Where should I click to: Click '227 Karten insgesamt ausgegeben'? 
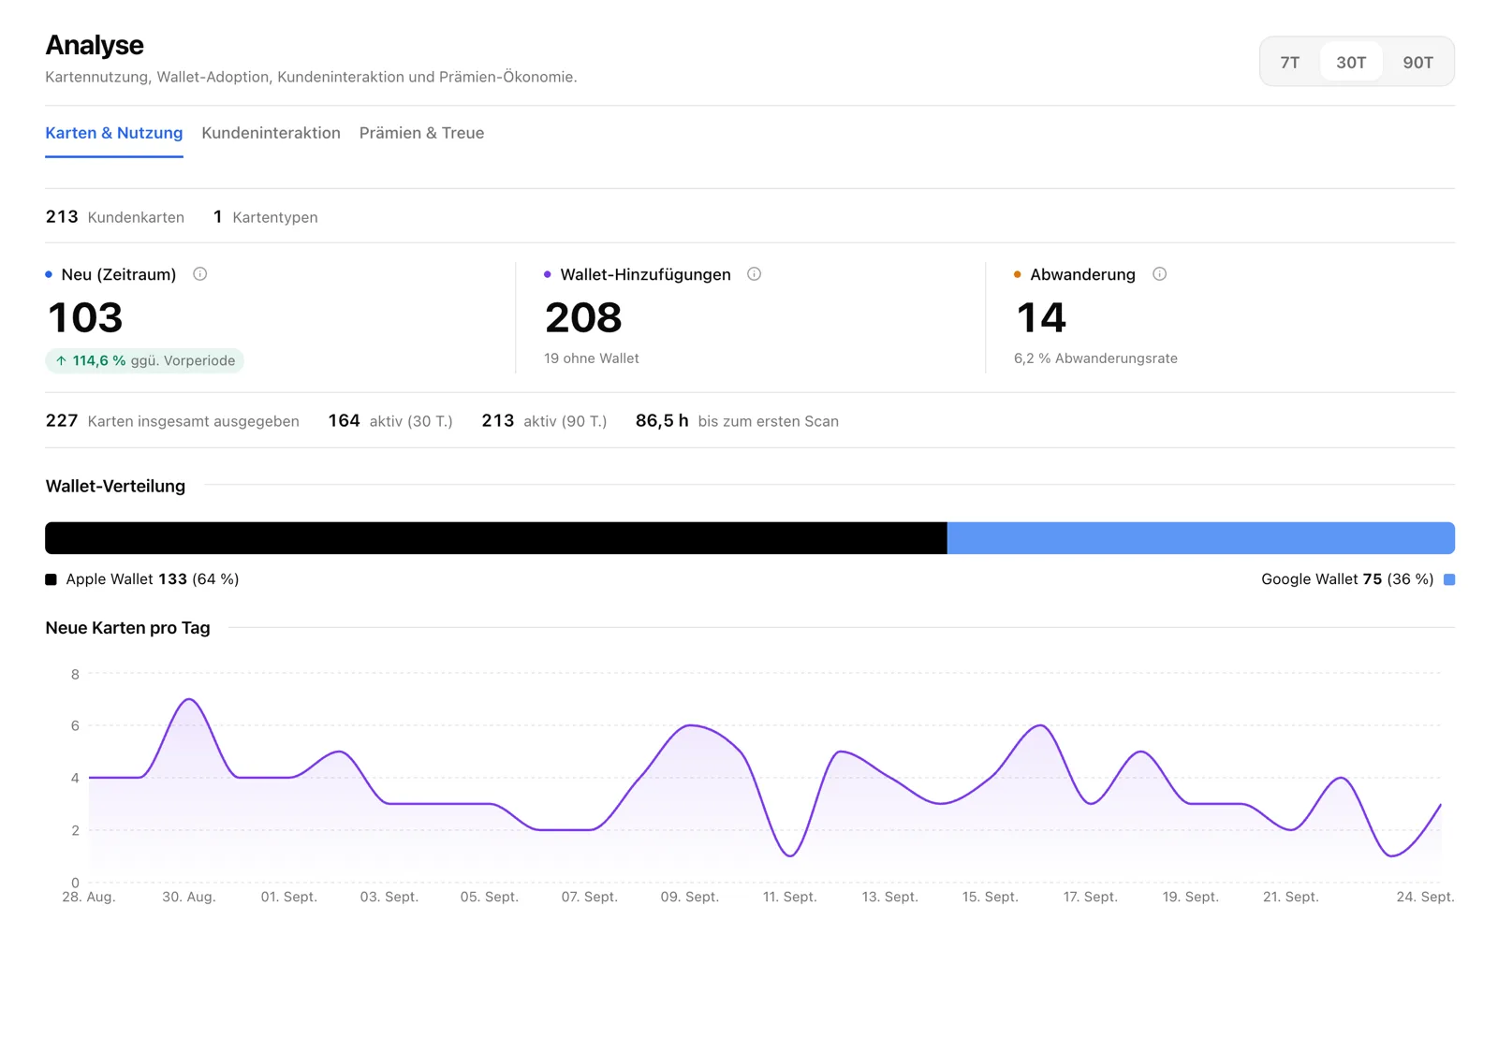point(172,421)
